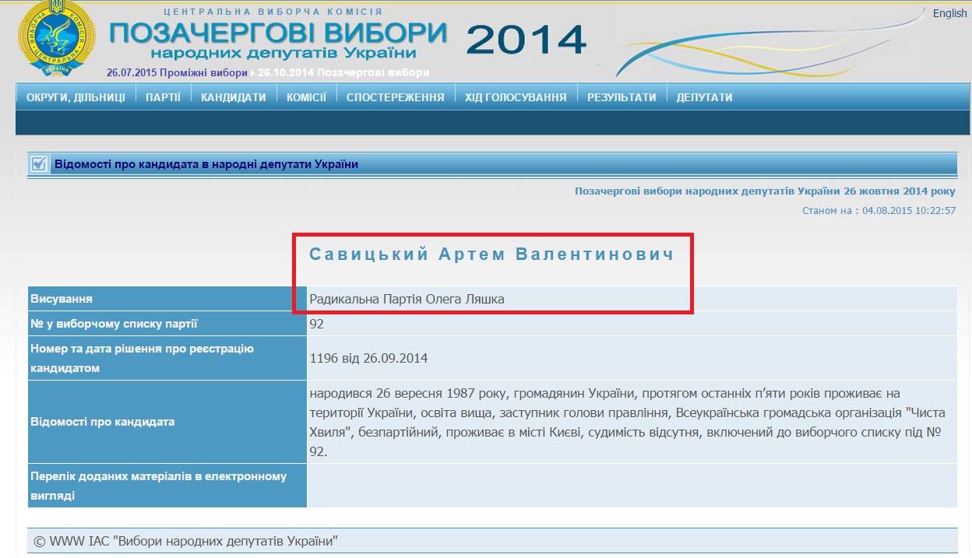Screen dimensions: 972x558
Task: Click registration decision 1196 від 26.09.2014
Action: (368, 358)
